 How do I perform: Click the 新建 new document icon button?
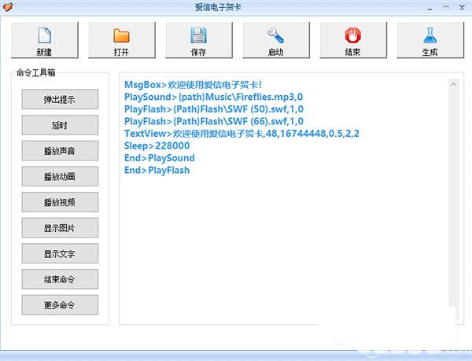click(x=45, y=40)
